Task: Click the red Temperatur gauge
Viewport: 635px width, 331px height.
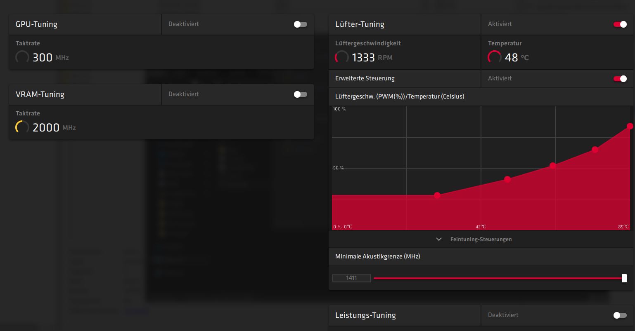Action: point(494,57)
